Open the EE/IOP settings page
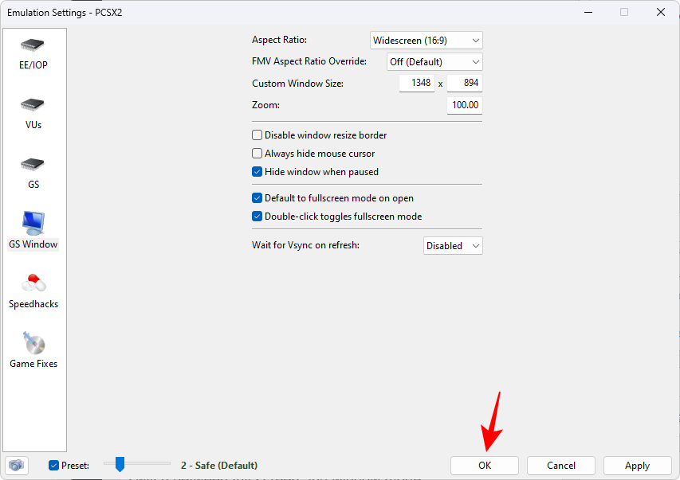The image size is (680, 480). pyautogui.click(x=33, y=53)
